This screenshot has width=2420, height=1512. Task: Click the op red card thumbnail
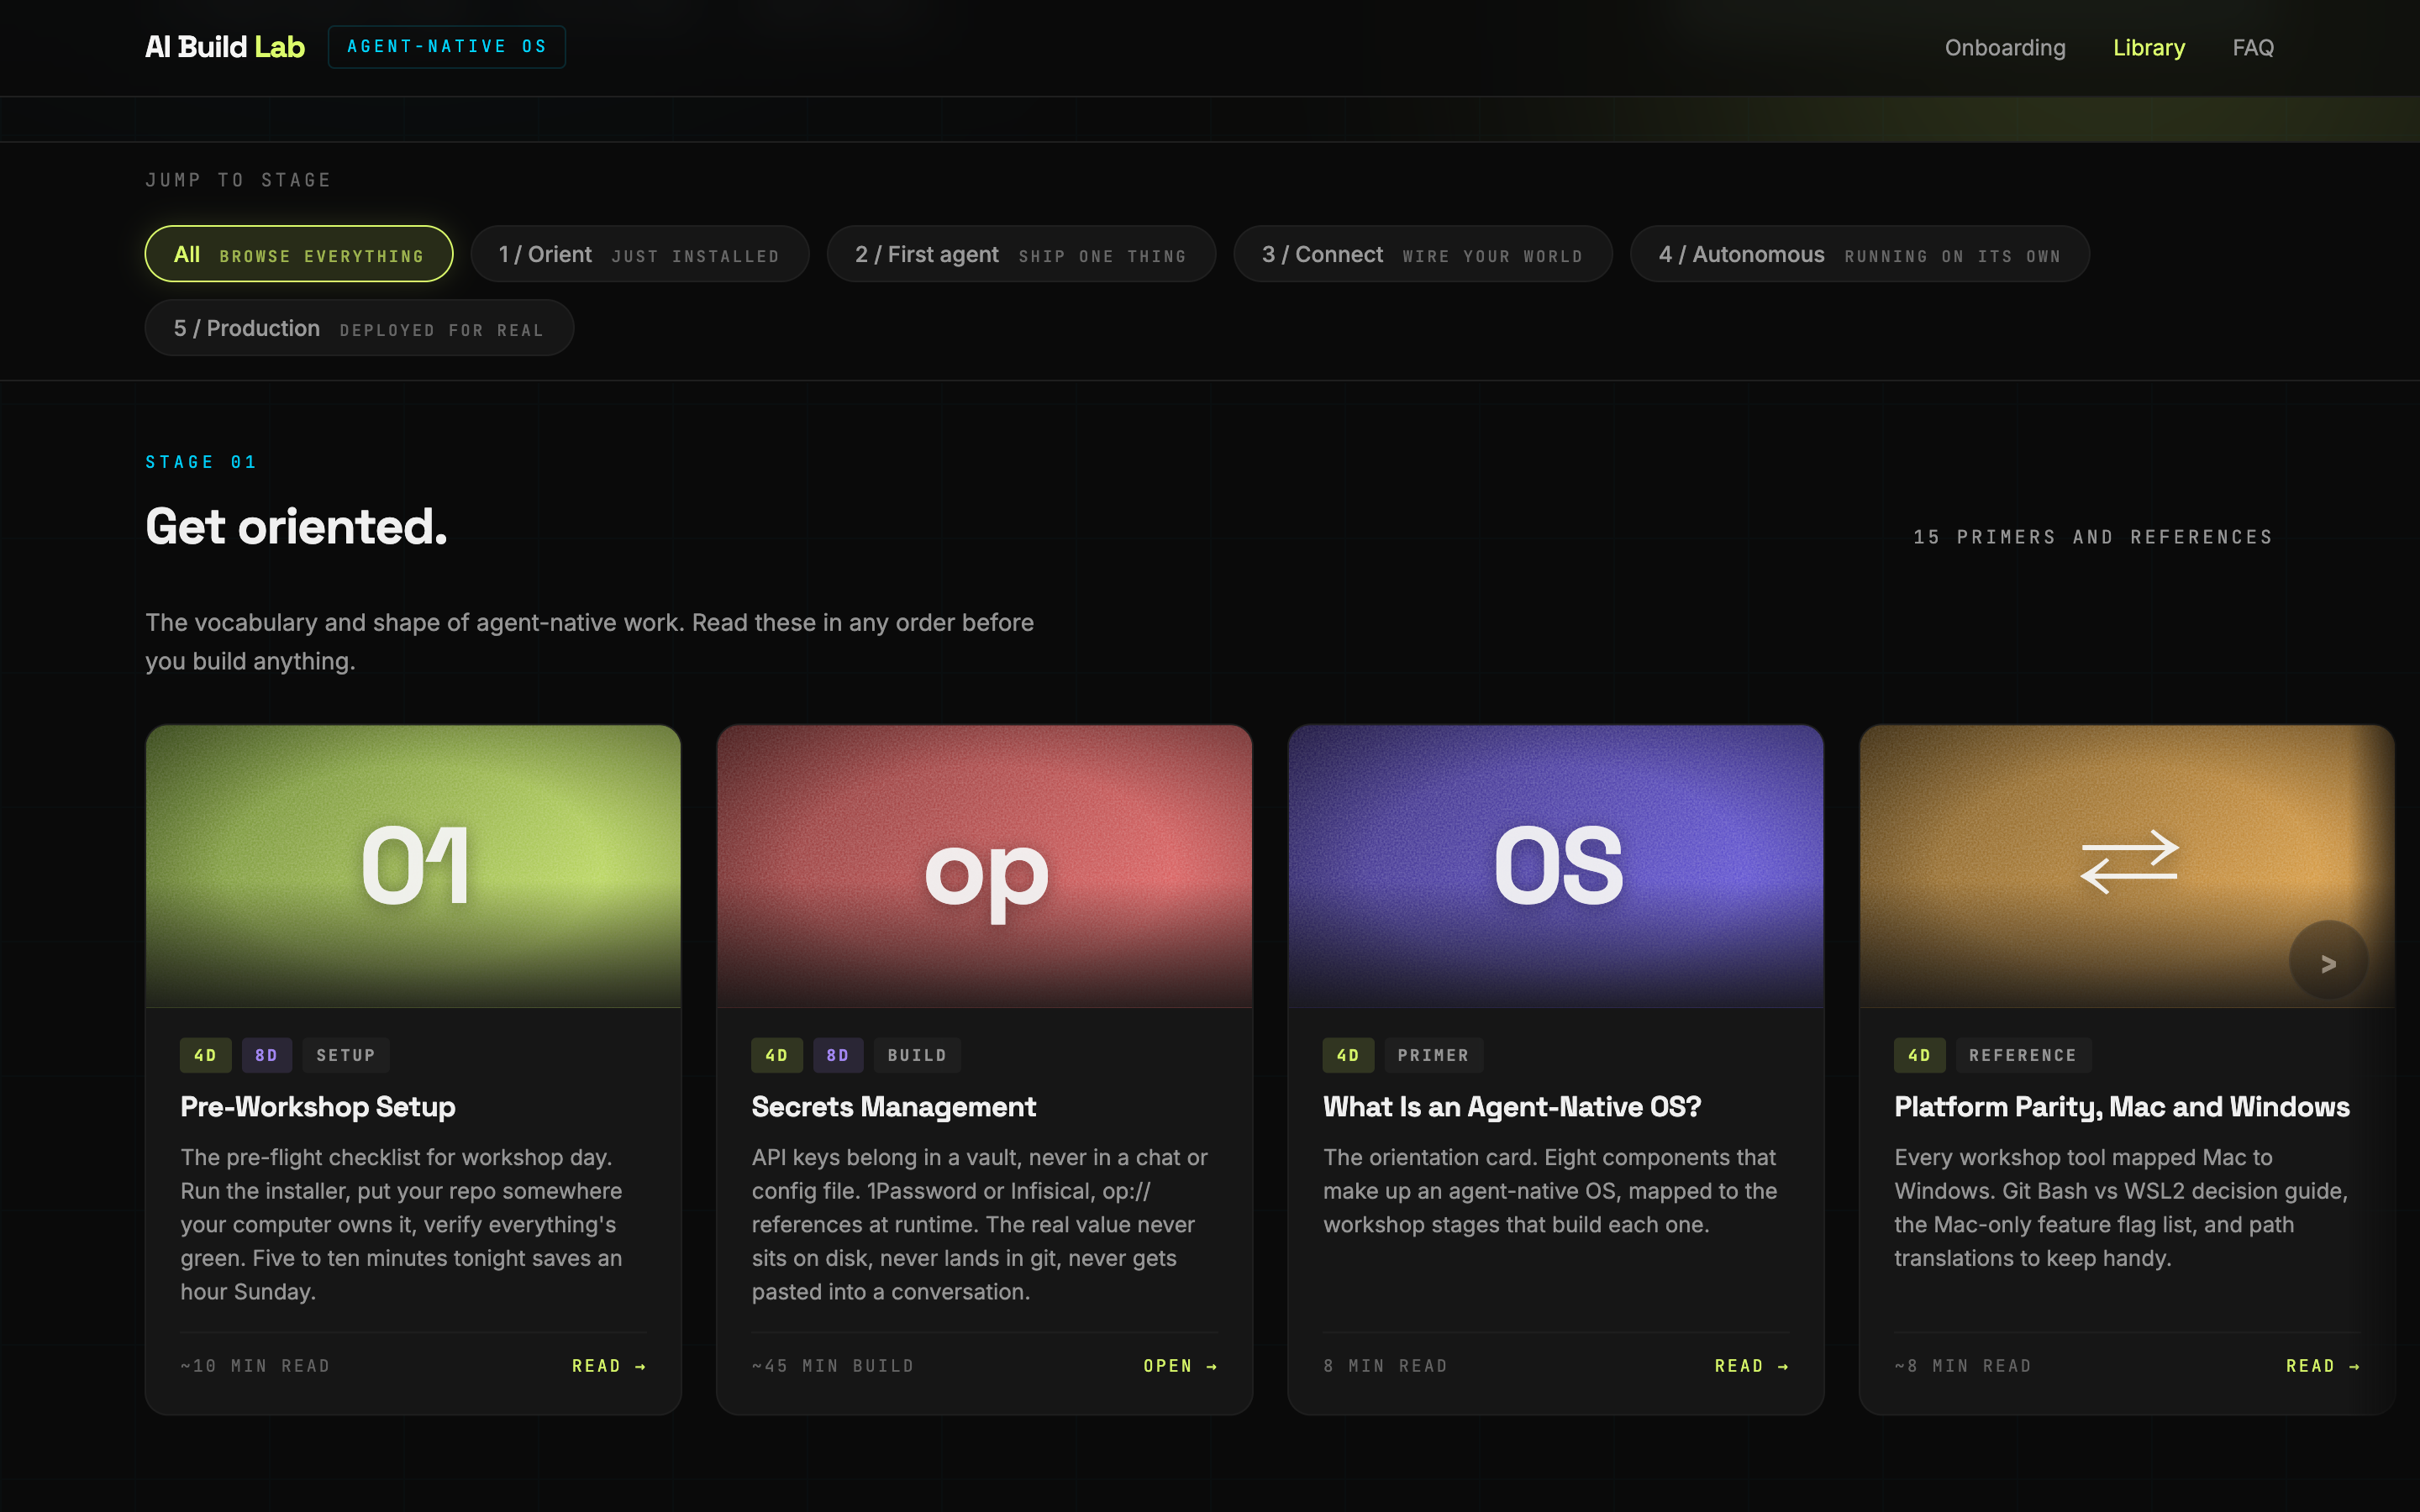[984, 866]
